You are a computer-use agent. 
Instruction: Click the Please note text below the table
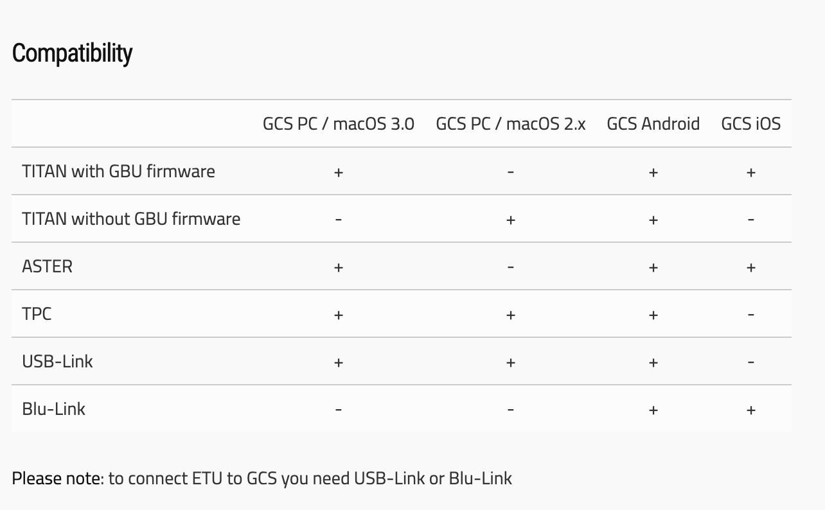262,479
